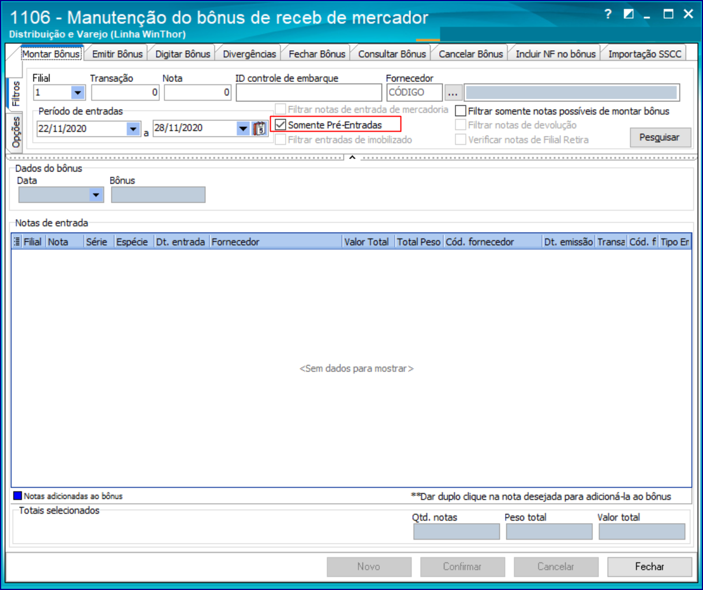This screenshot has height=590, width=703.
Task: Maximize the window
Action: tap(668, 14)
